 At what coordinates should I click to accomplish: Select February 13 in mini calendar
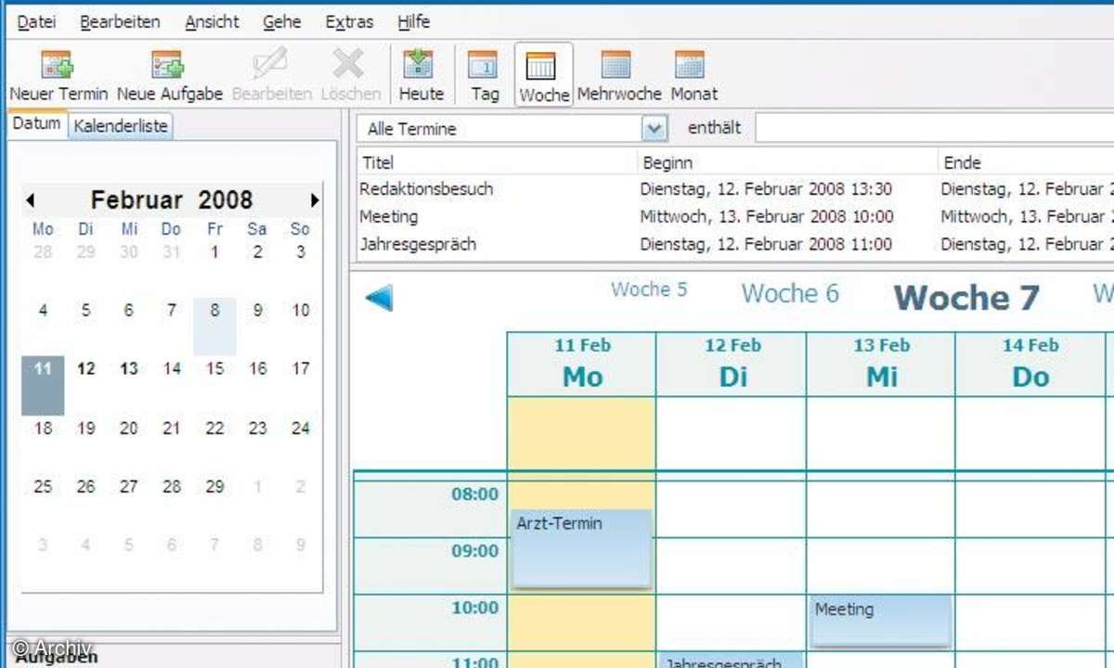click(x=129, y=368)
